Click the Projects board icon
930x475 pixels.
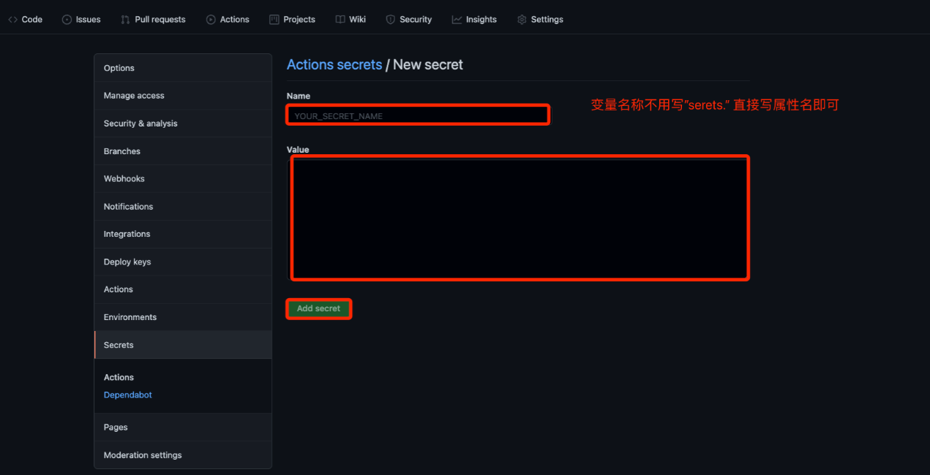click(275, 19)
